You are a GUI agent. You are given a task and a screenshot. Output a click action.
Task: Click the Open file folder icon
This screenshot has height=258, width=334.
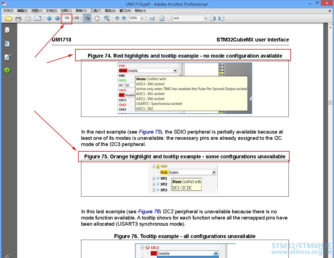coord(8,18)
